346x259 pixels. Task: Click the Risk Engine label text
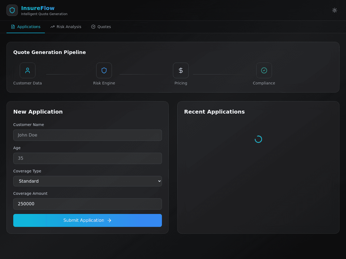104,83
